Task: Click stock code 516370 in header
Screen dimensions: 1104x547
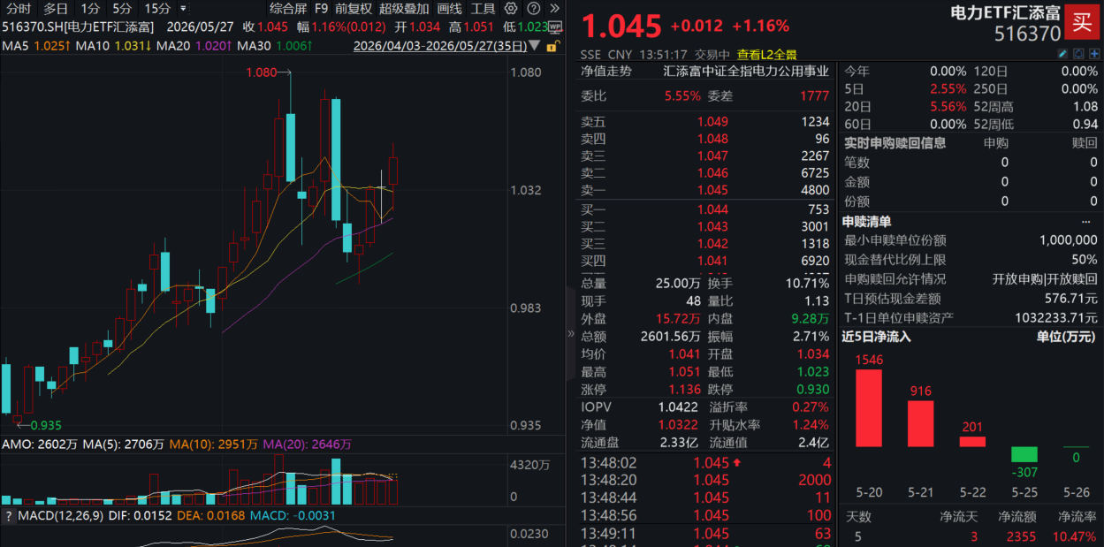Action: click(1028, 34)
